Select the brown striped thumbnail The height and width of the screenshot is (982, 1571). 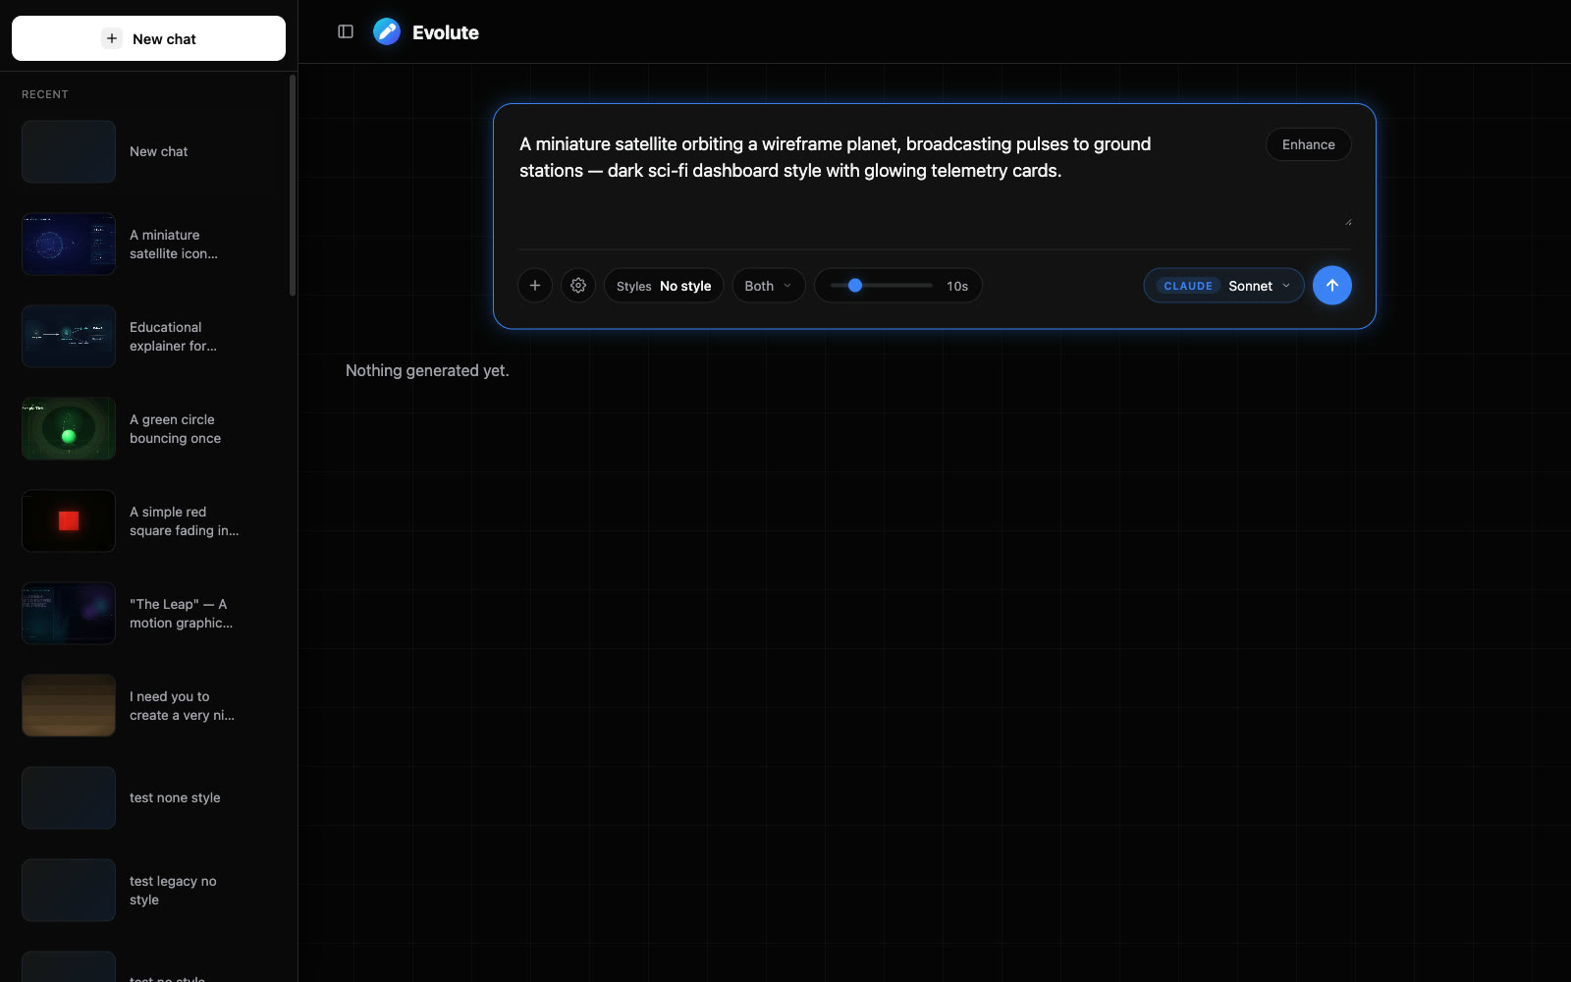click(x=69, y=705)
